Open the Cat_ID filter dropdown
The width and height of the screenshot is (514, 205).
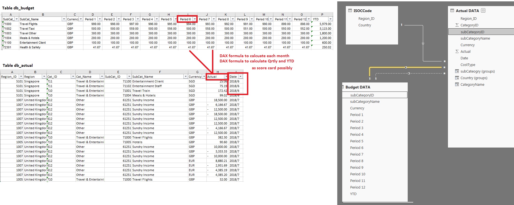(x=73, y=77)
